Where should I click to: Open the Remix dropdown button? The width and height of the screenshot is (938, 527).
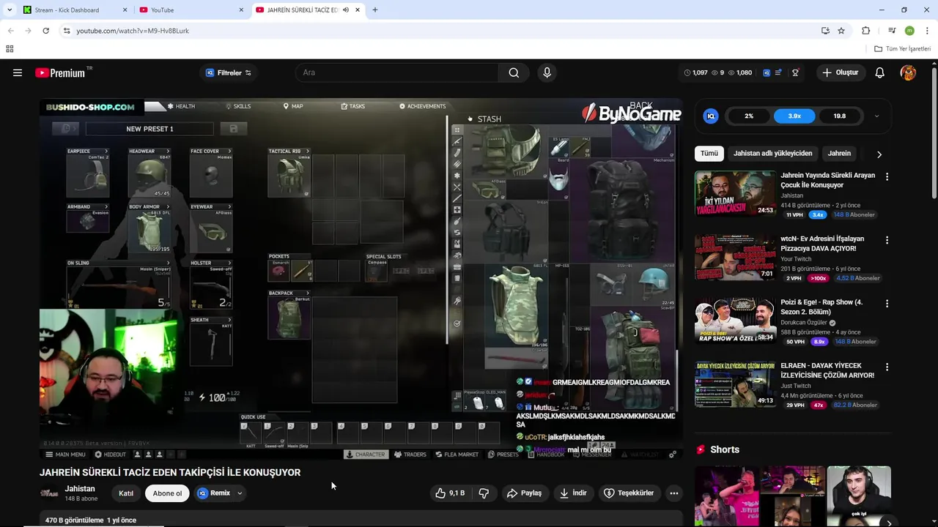[x=220, y=493]
